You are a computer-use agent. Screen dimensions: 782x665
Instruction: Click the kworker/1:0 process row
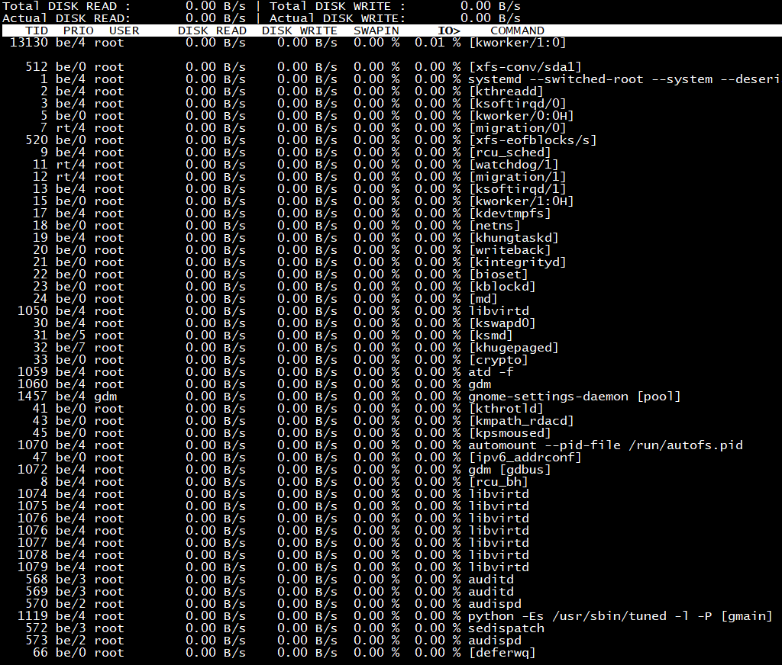(x=517, y=43)
